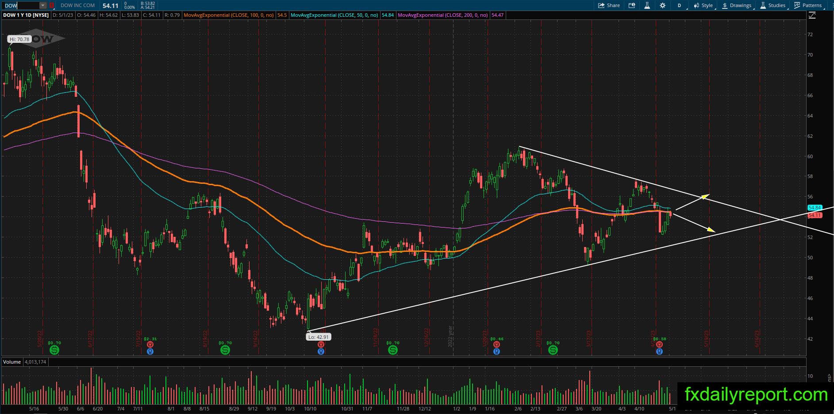Click the red 54.11 last price label on the axis
834x414 pixels.
click(815, 215)
